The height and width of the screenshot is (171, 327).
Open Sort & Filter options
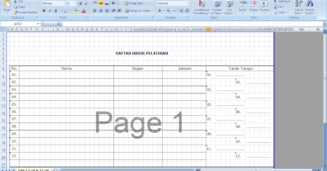tap(299, 8)
